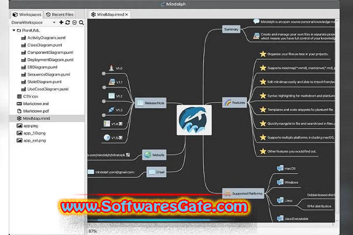Click the star on 'Syntax highlighting for markdown'
The image size is (353, 235).
(263, 95)
